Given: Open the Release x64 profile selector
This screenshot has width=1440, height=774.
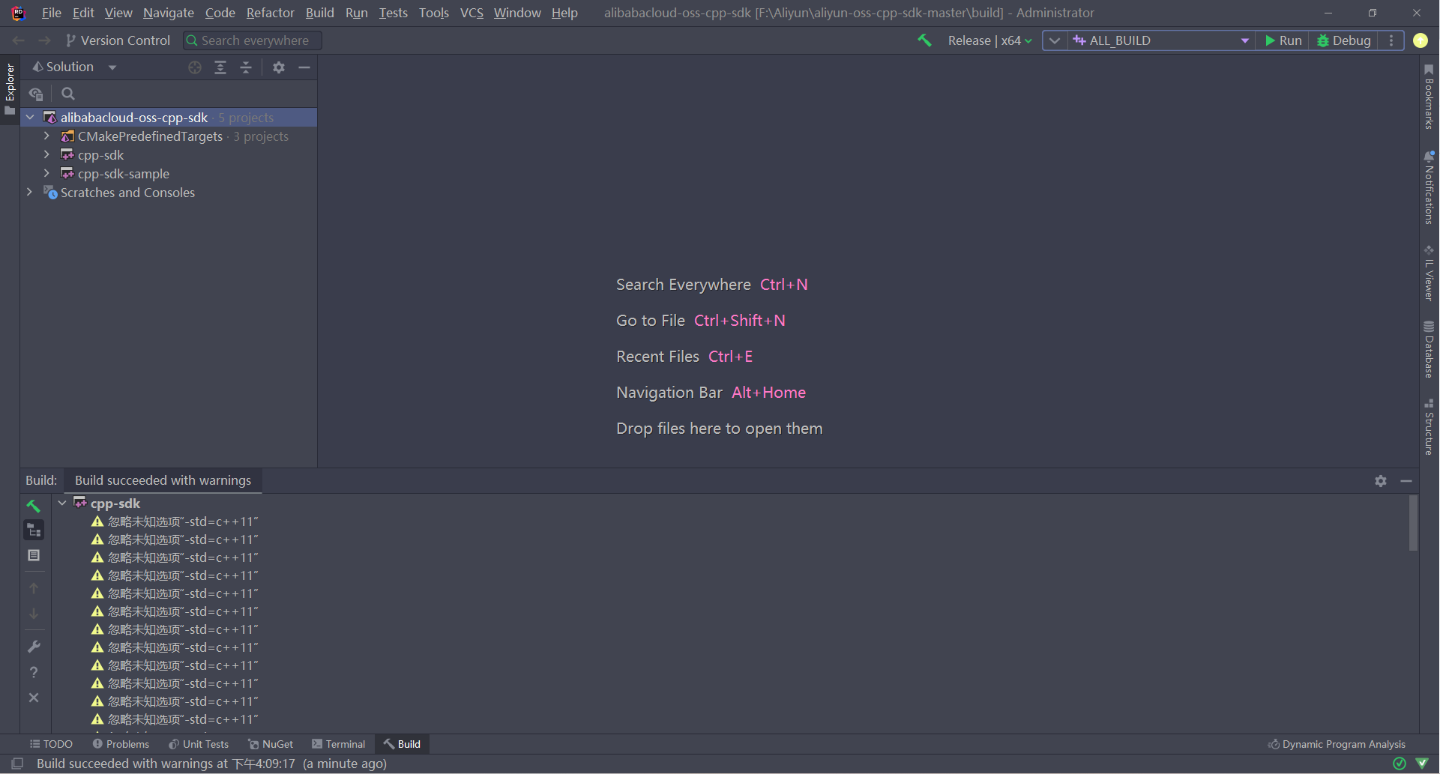Looking at the screenshot, I should click(x=989, y=40).
